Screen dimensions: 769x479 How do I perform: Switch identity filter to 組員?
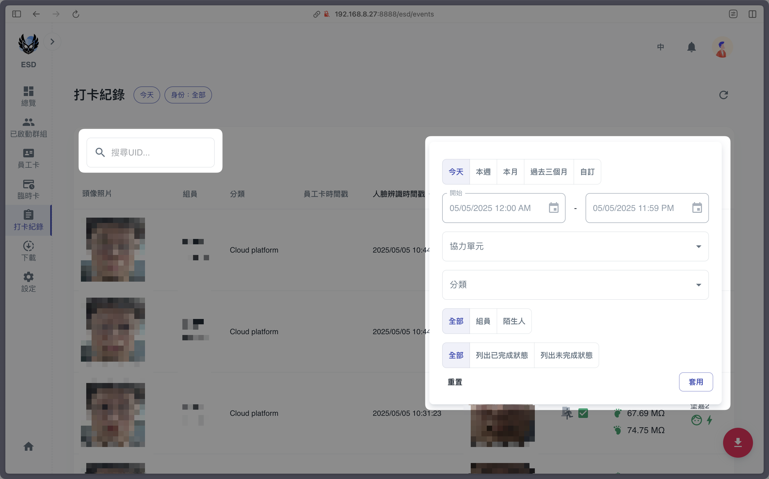pyautogui.click(x=483, y=321)
